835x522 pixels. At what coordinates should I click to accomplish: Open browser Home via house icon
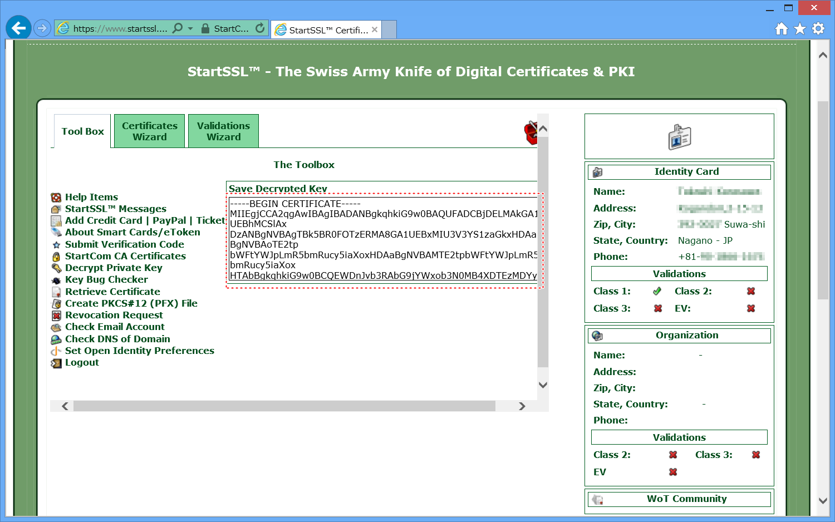tap(782, 28)
